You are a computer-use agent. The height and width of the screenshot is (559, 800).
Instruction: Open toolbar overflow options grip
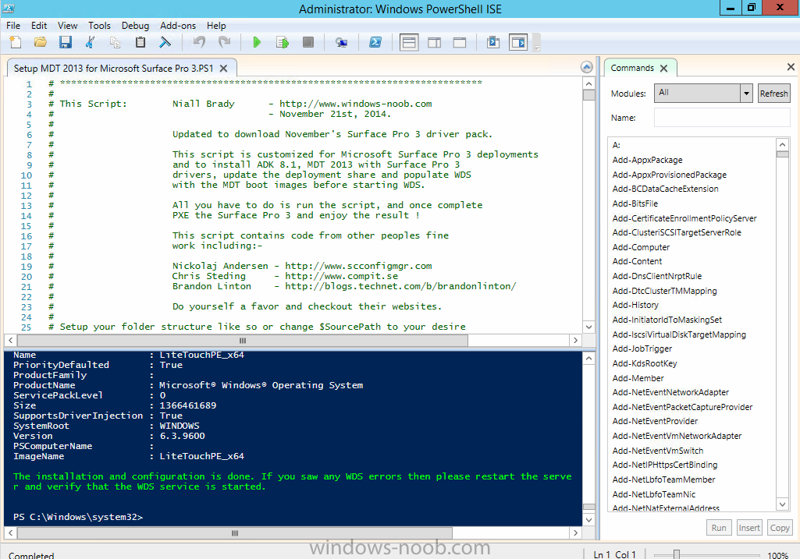[x=536, y=44]
